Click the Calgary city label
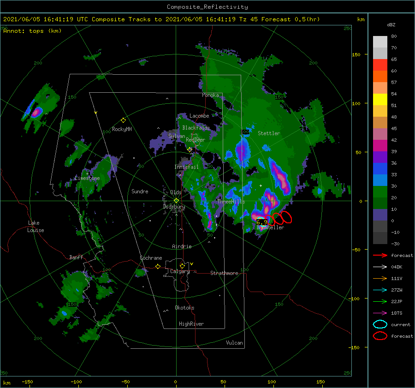 coord(180,271)
